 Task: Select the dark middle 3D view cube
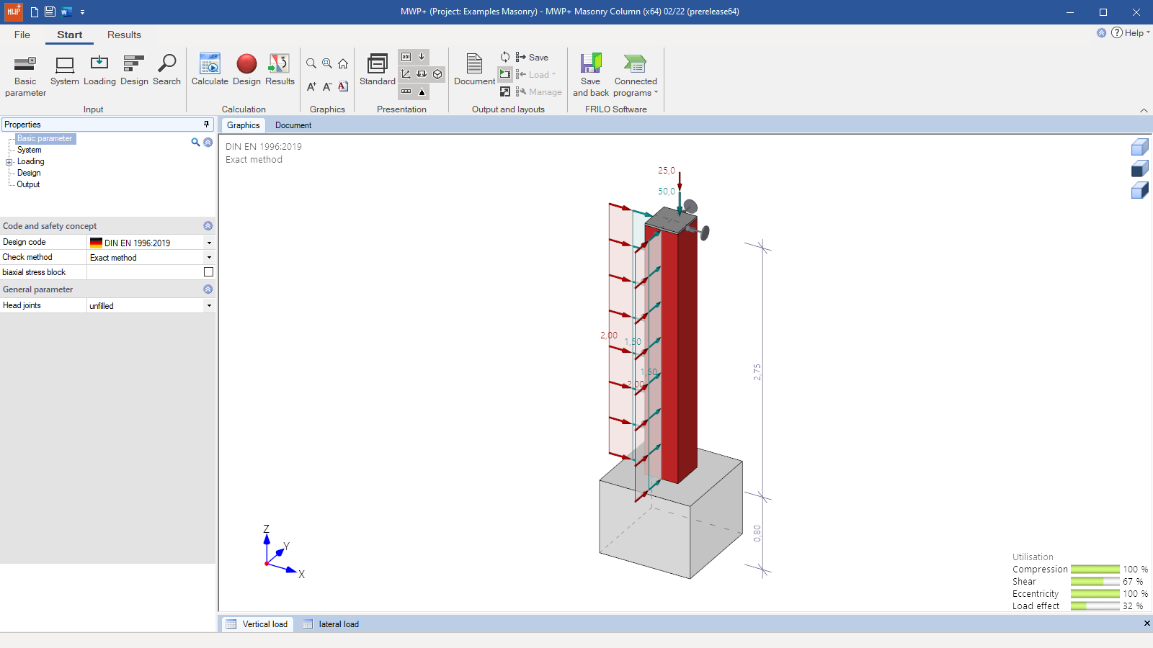(1140, 168)
